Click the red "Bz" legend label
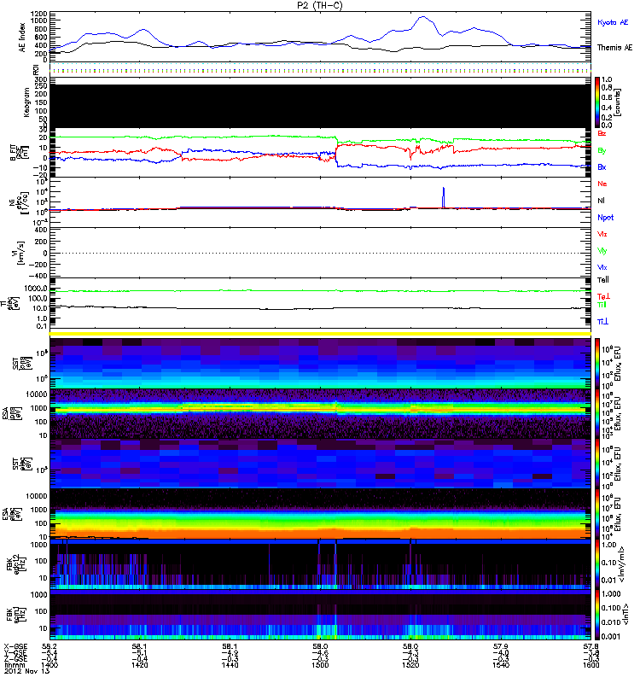Screen dimensions: 640x683 pyautogui.click(x=602, y=133)
